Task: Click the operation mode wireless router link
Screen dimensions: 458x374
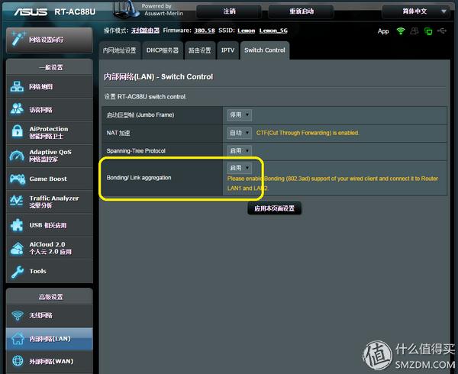Action: pyautogui.click(x=145, y=31)
